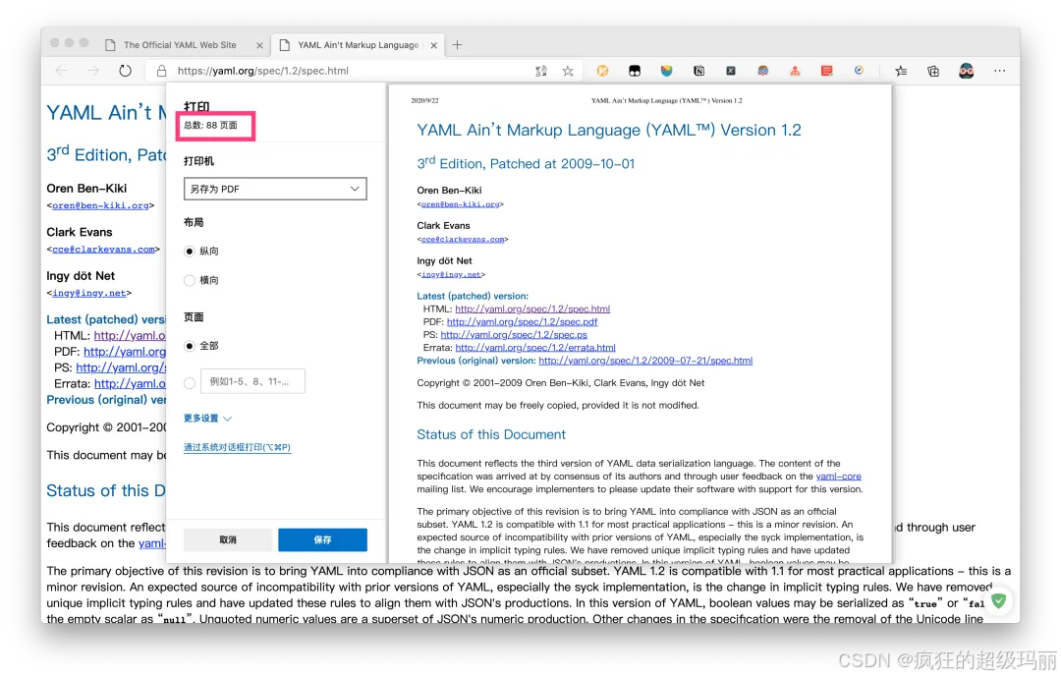This screenshot has height=677, width=1061.
Task: Open the Tampermonkey extension icon
Action: coord(635,71)
